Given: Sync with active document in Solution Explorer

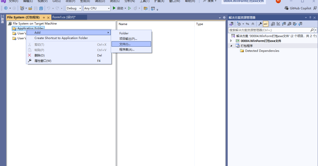Looking at the screenshot, I should pos(247,24).
